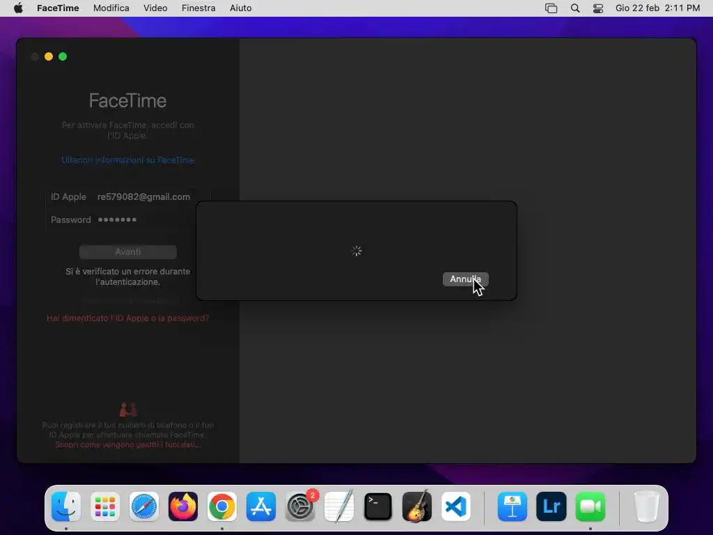Screen dimensions: 713x535
Task: Click the authentication error message text
Action: tap(128, 277)
